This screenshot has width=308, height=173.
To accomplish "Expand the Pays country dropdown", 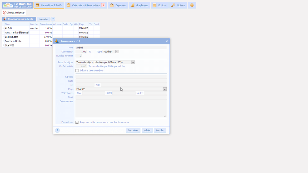I will (165, 89).
